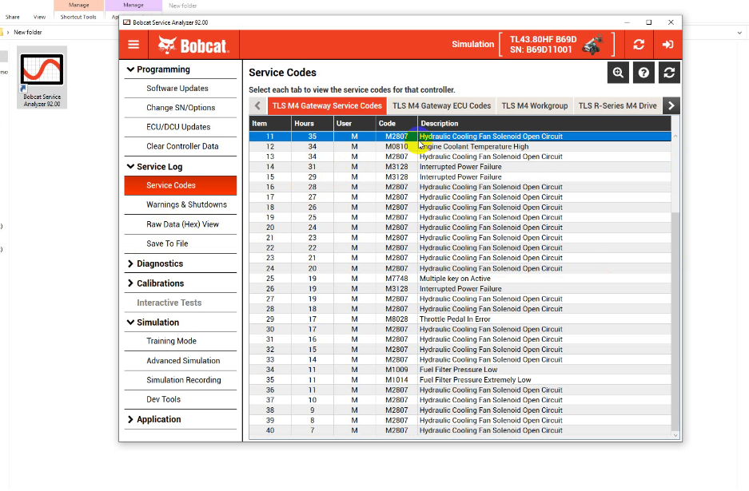Open the Share tab in File Explorer
This screenshot has height=491, width=749.
click(13, 17)
